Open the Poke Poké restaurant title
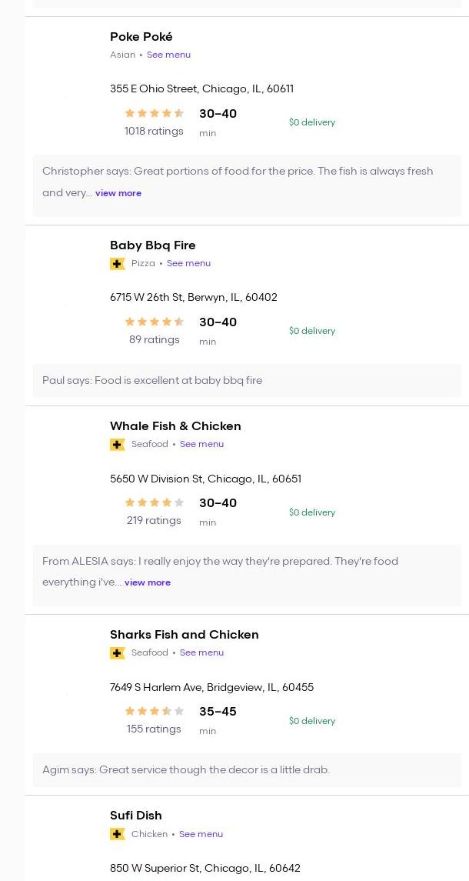This screenshot has height=881, width=469. tap(141, 37)
